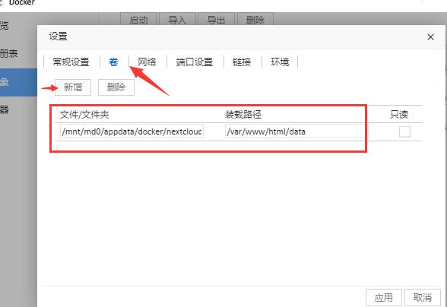Go to the 环境 tab
The image size is (447, 307).
coord(280,62)
